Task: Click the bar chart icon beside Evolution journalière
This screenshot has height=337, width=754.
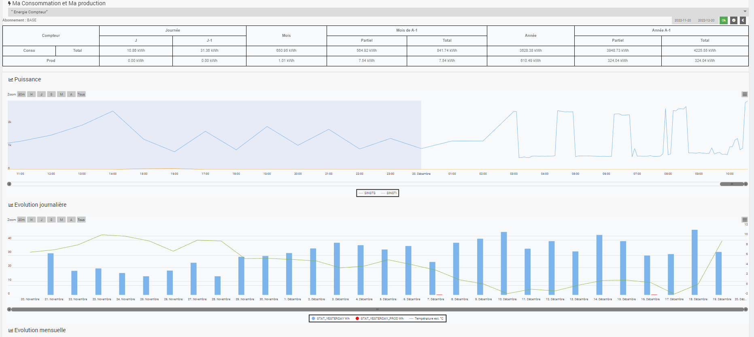Action: pyautogui.click(x=11, y=205)
